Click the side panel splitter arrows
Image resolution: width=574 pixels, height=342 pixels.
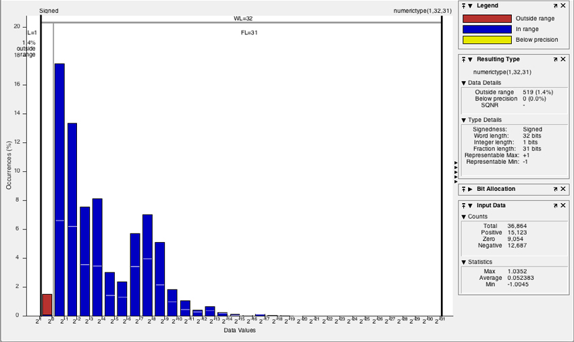pyautogui.click(x=456, y=172)
